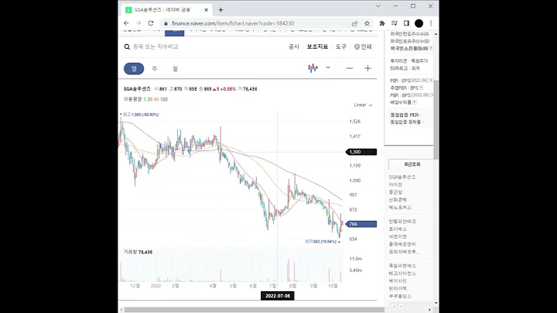Click the browser address bar URL
Viewport: 557px width, 313px height.
pyautogui.click(x=233, y=23)
